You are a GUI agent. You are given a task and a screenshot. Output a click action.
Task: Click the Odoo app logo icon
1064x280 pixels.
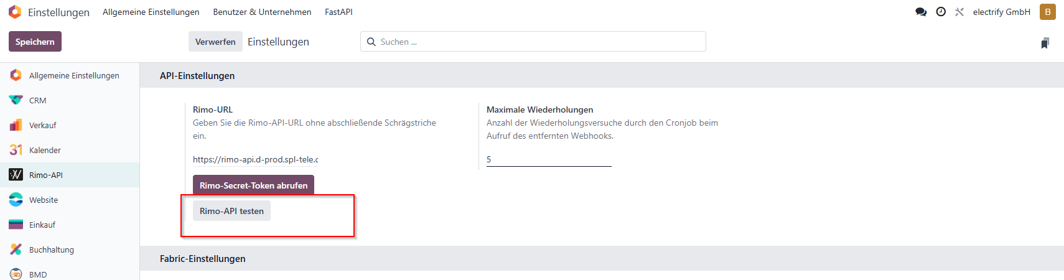15,12
